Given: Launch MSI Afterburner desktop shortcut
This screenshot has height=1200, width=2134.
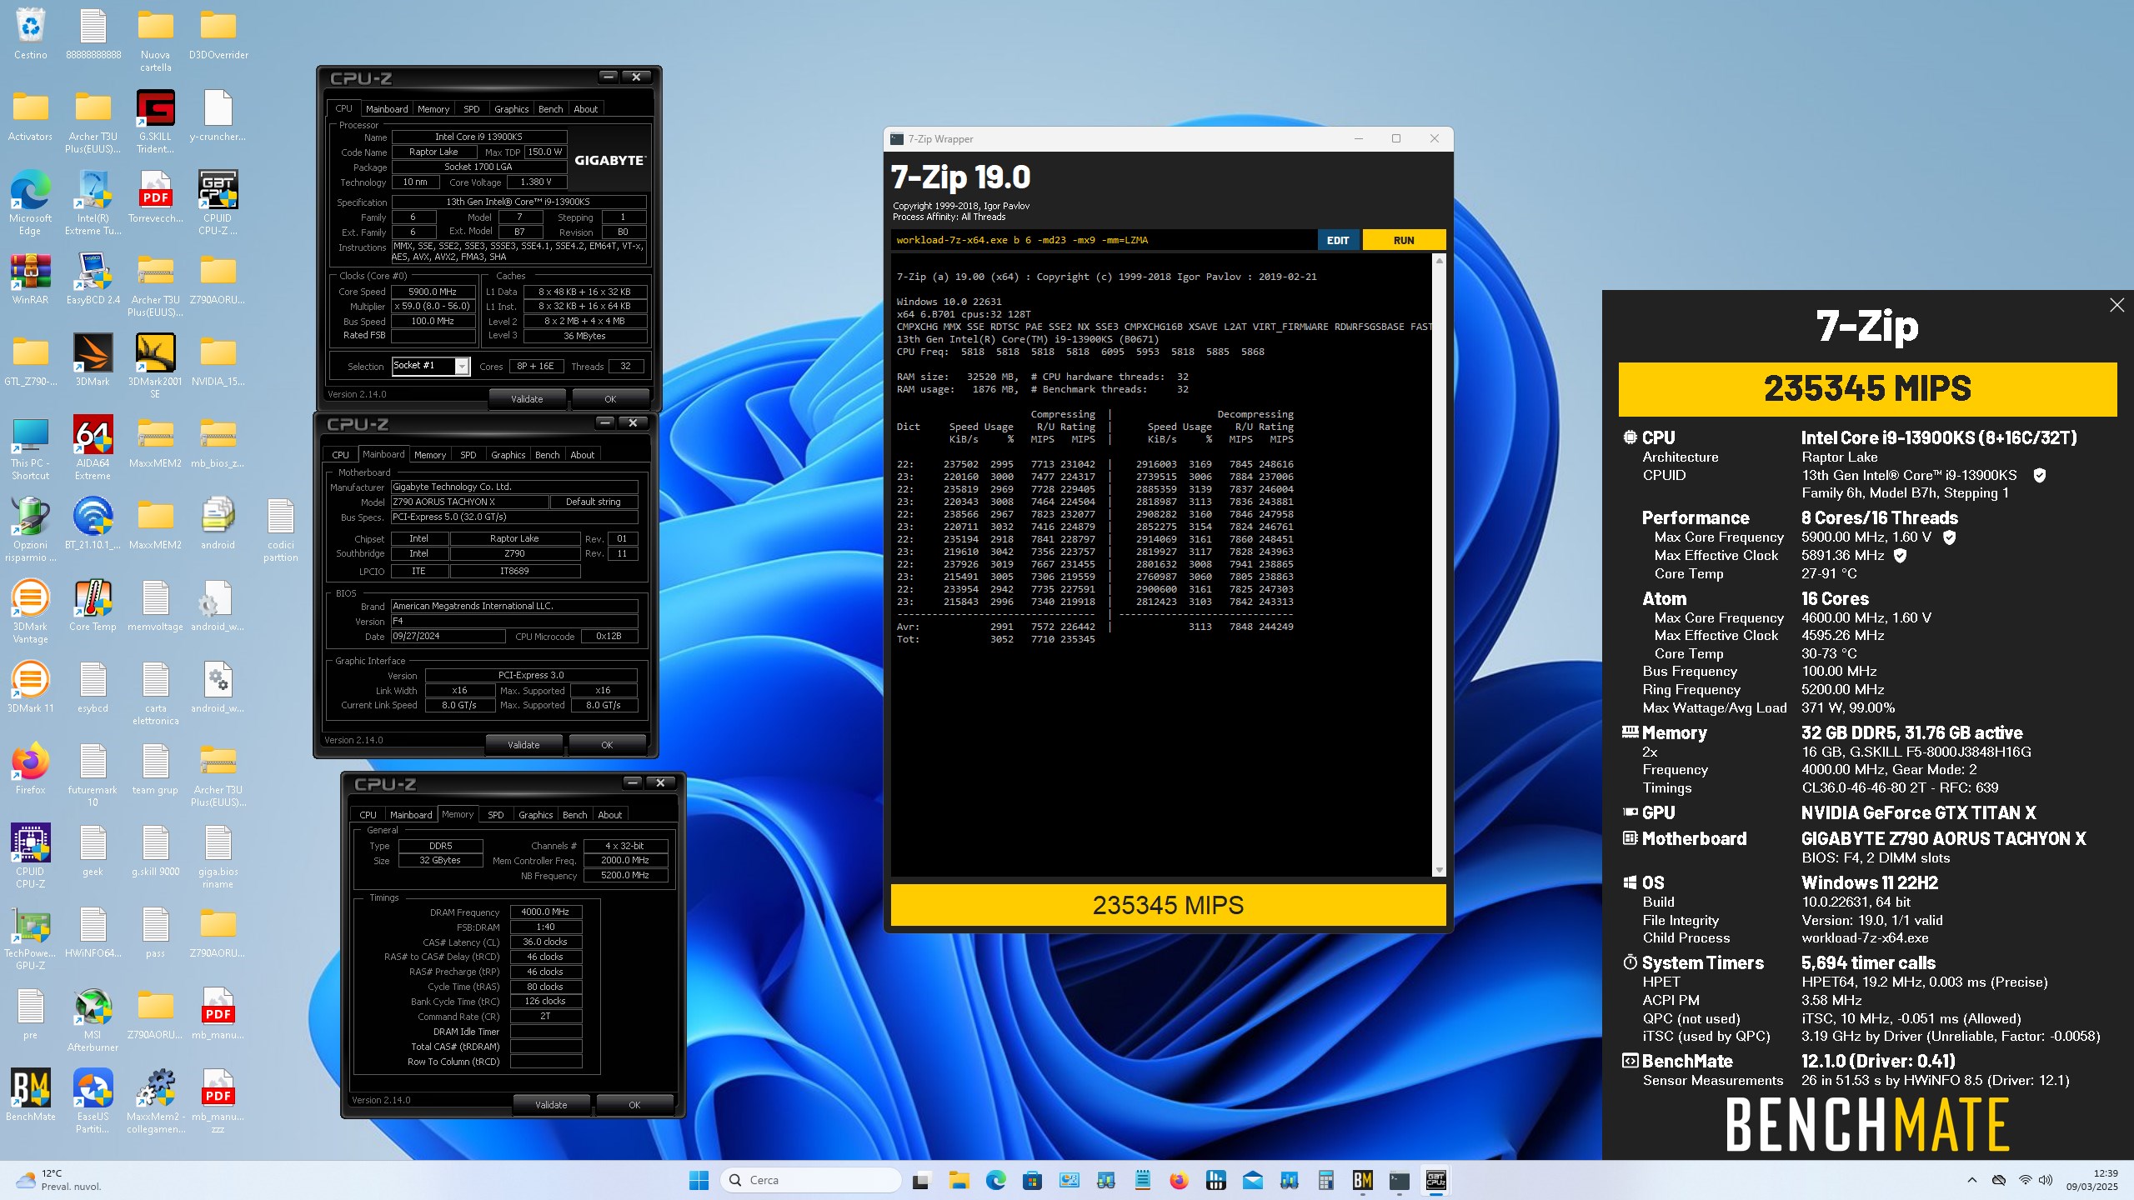Looking at the screenshot, I should [93, 1020].
